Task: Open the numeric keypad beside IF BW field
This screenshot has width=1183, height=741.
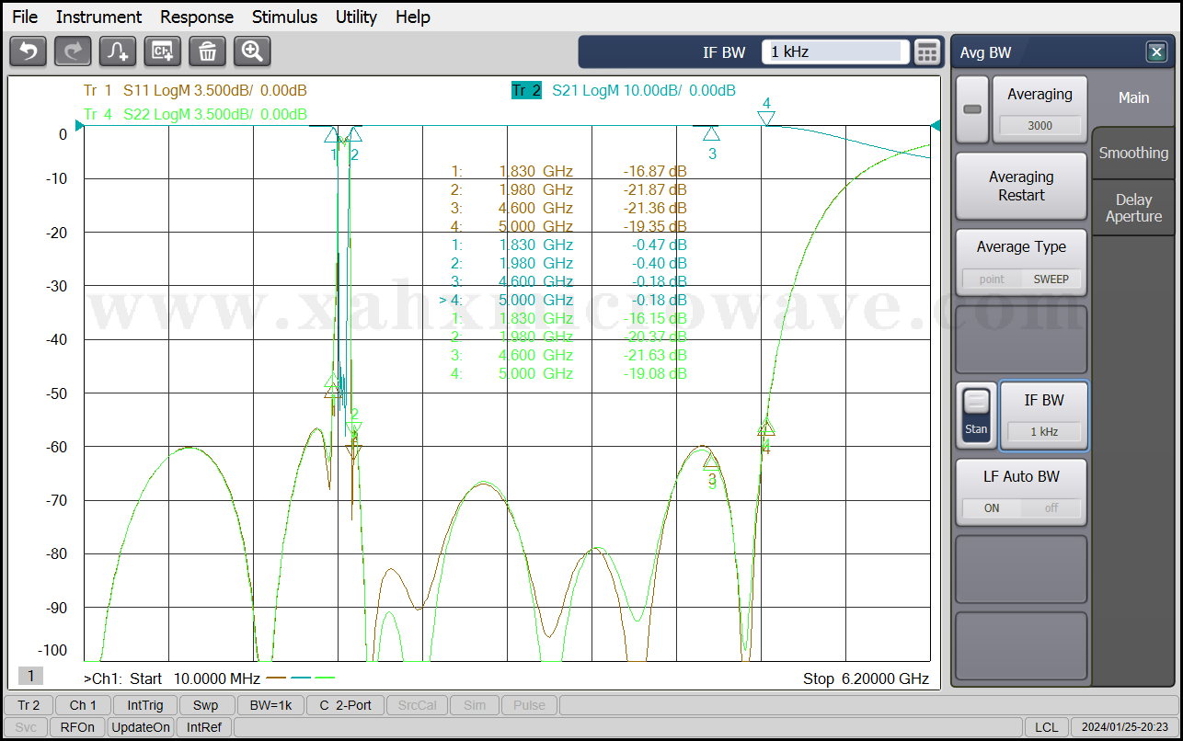Action: click(927, 52)
